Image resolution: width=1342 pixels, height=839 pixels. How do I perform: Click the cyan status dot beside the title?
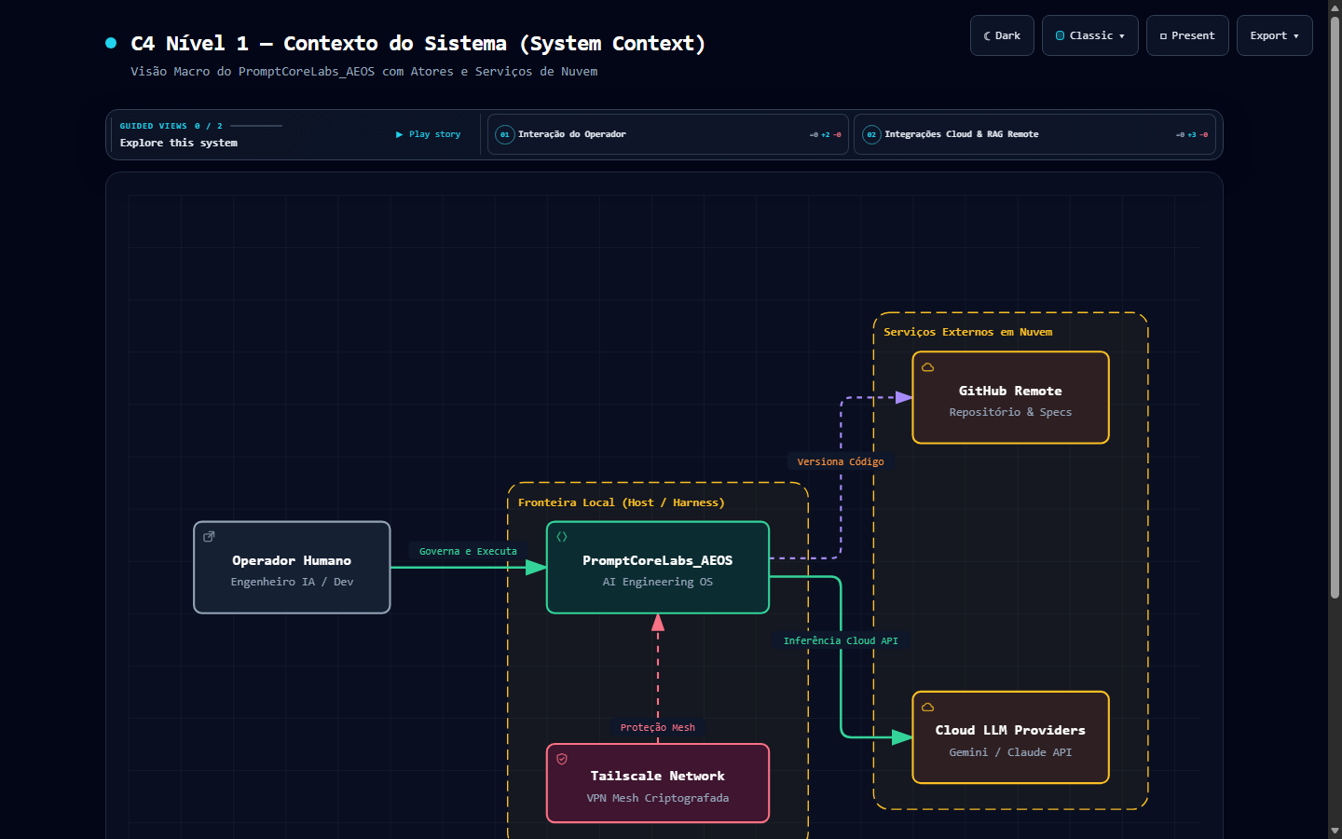pyautogui.click(x=111, y=43)
